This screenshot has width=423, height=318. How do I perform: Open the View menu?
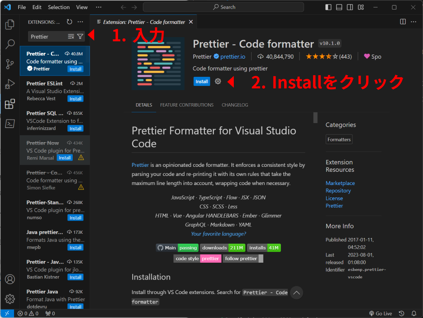(x=82, y=7)
